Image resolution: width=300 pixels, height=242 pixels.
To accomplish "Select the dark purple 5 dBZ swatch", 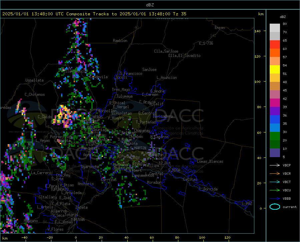I will click(275, 153).
